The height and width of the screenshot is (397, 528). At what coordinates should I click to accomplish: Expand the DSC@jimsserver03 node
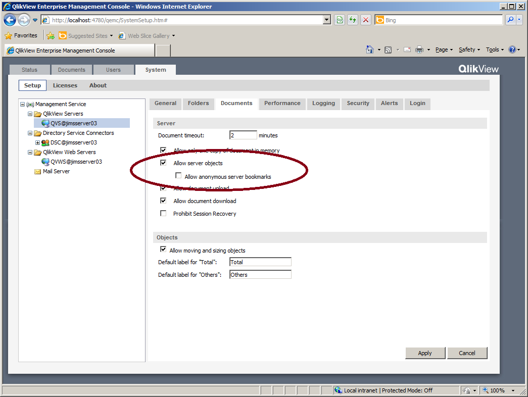38,142
